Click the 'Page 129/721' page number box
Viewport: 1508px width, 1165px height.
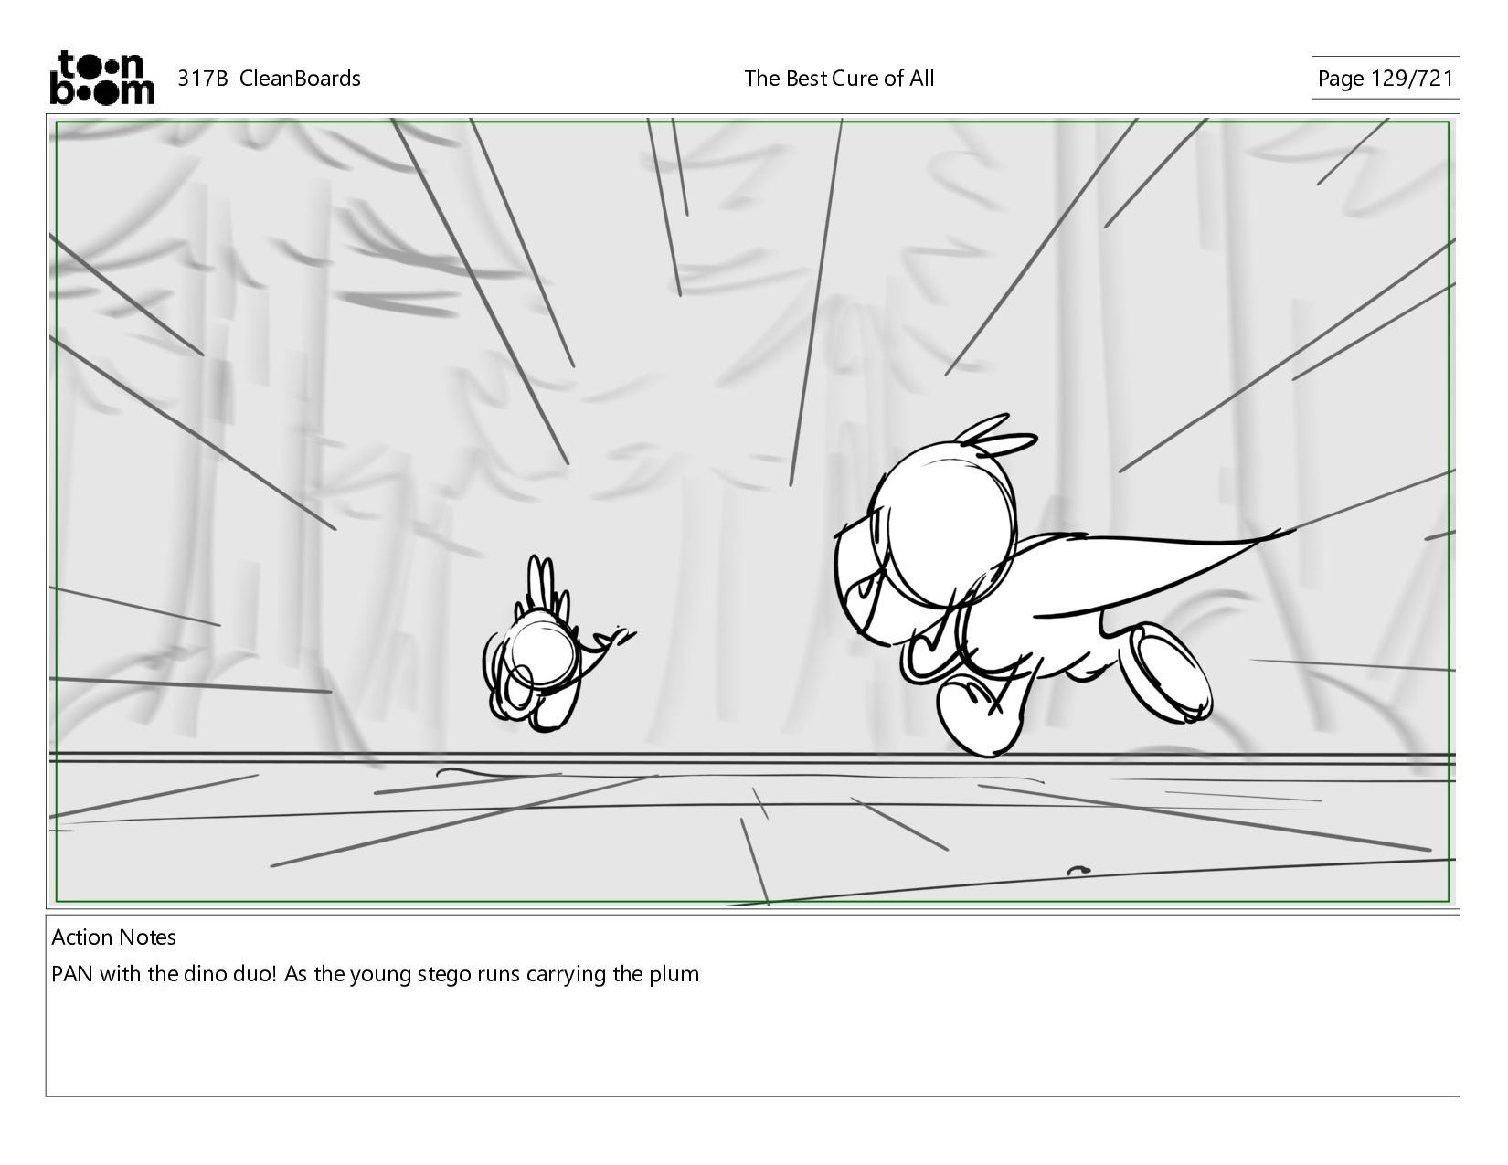coord(1385,79)
